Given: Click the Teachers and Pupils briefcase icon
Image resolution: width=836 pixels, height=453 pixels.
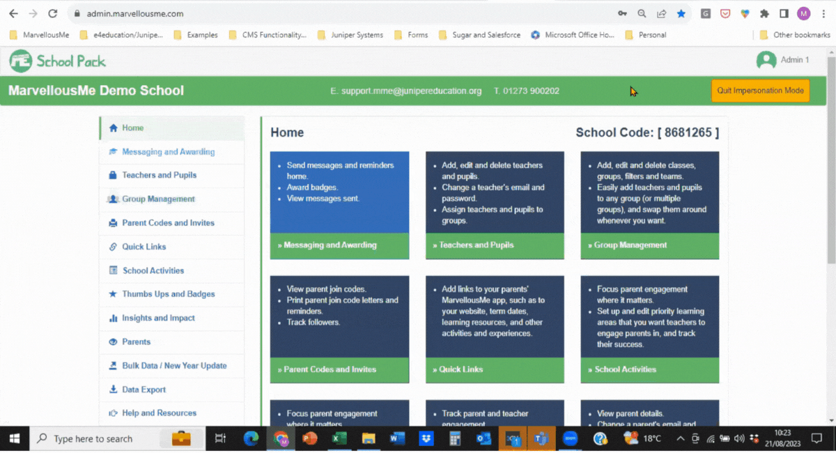Looking at the screenshot, I should coord(113,176).
